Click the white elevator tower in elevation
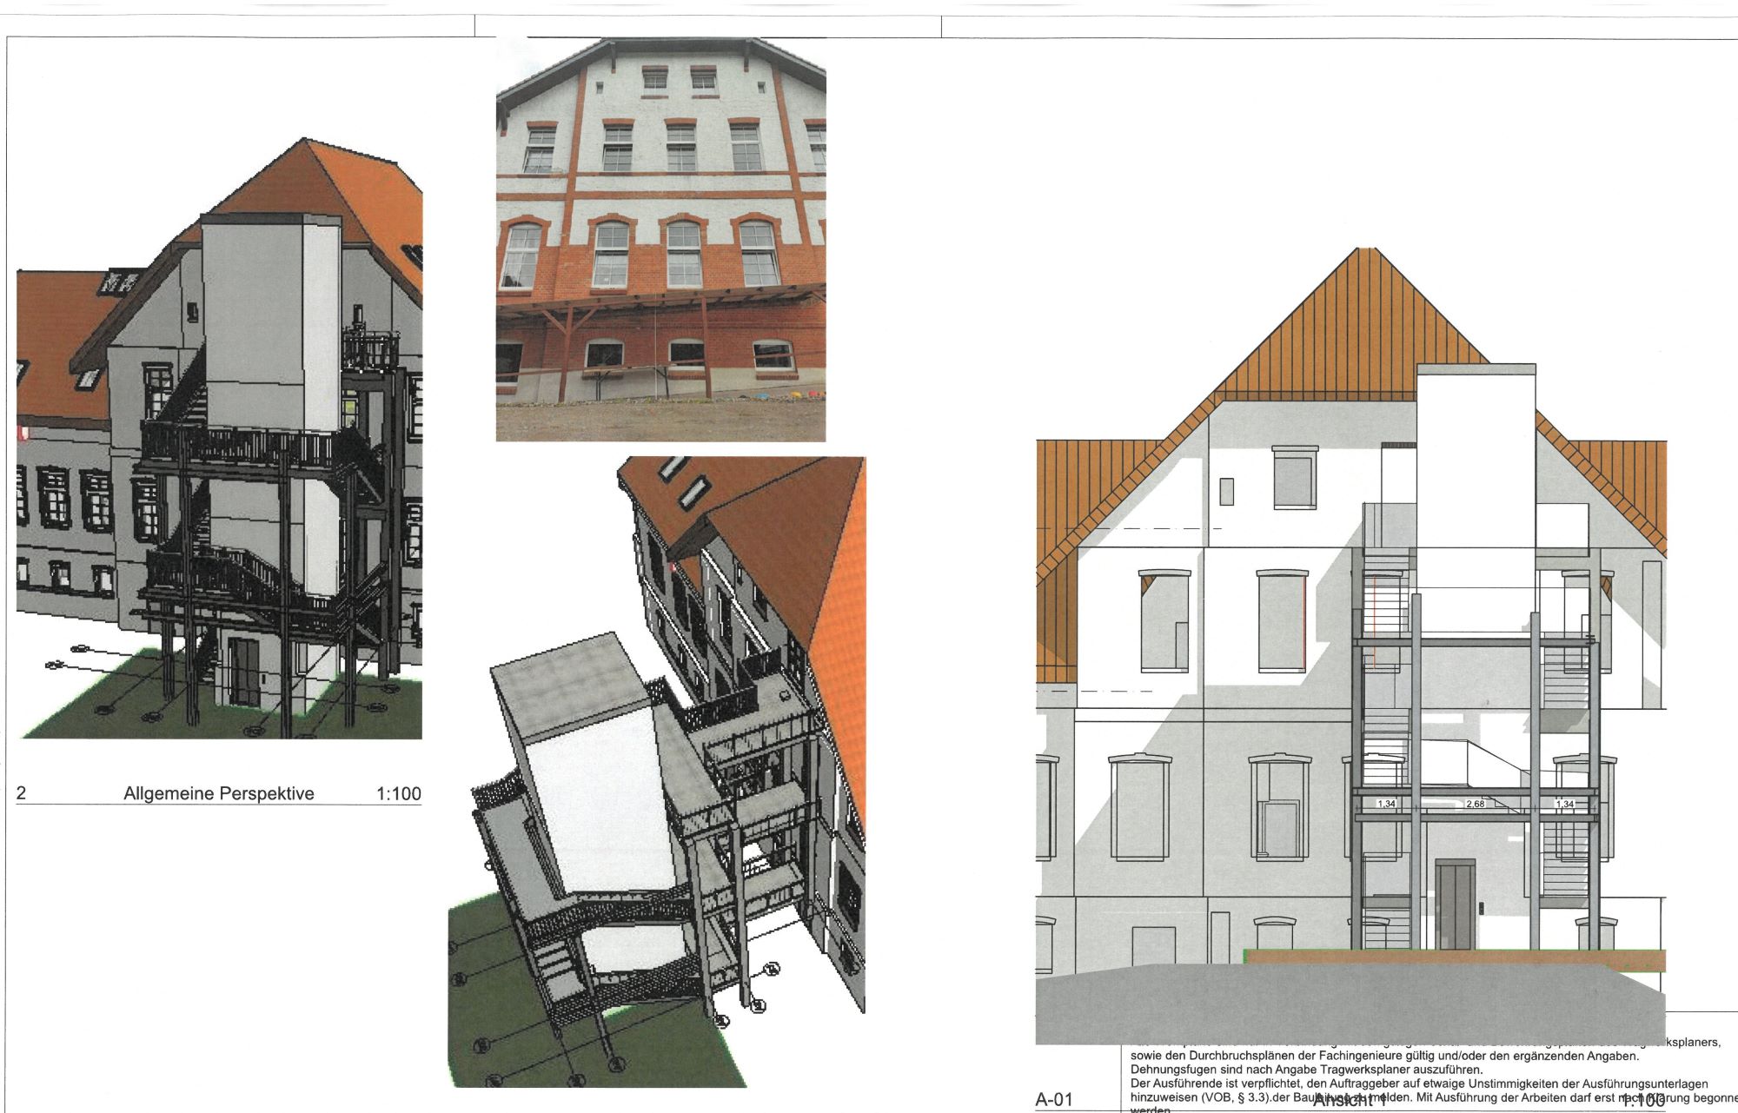The height and width of the screenshot is (1113, 1738). click(x=1475, y=487)
